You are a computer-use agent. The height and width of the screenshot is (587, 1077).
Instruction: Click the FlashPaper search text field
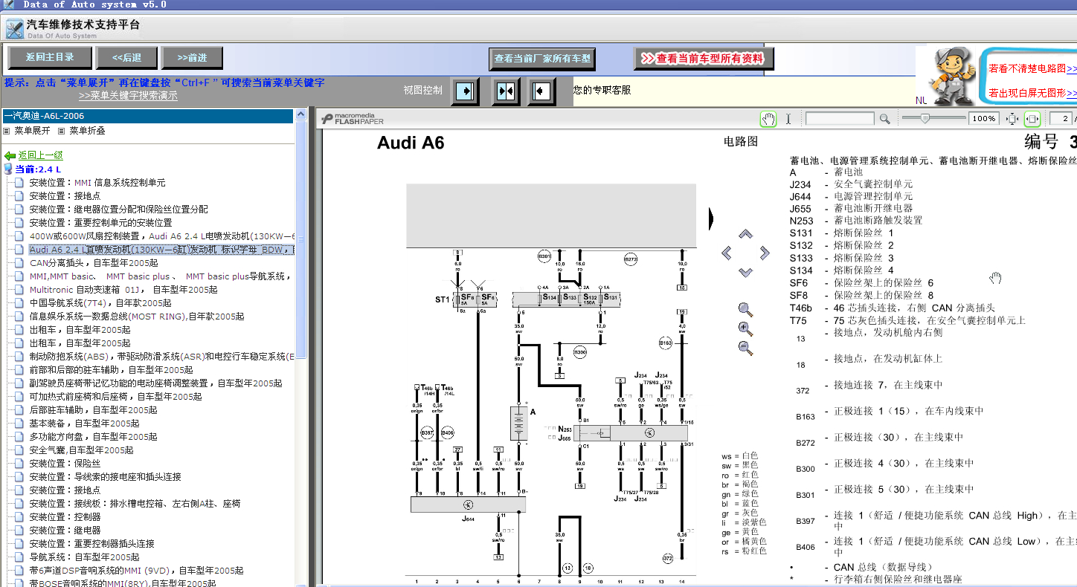pos(840,119)
